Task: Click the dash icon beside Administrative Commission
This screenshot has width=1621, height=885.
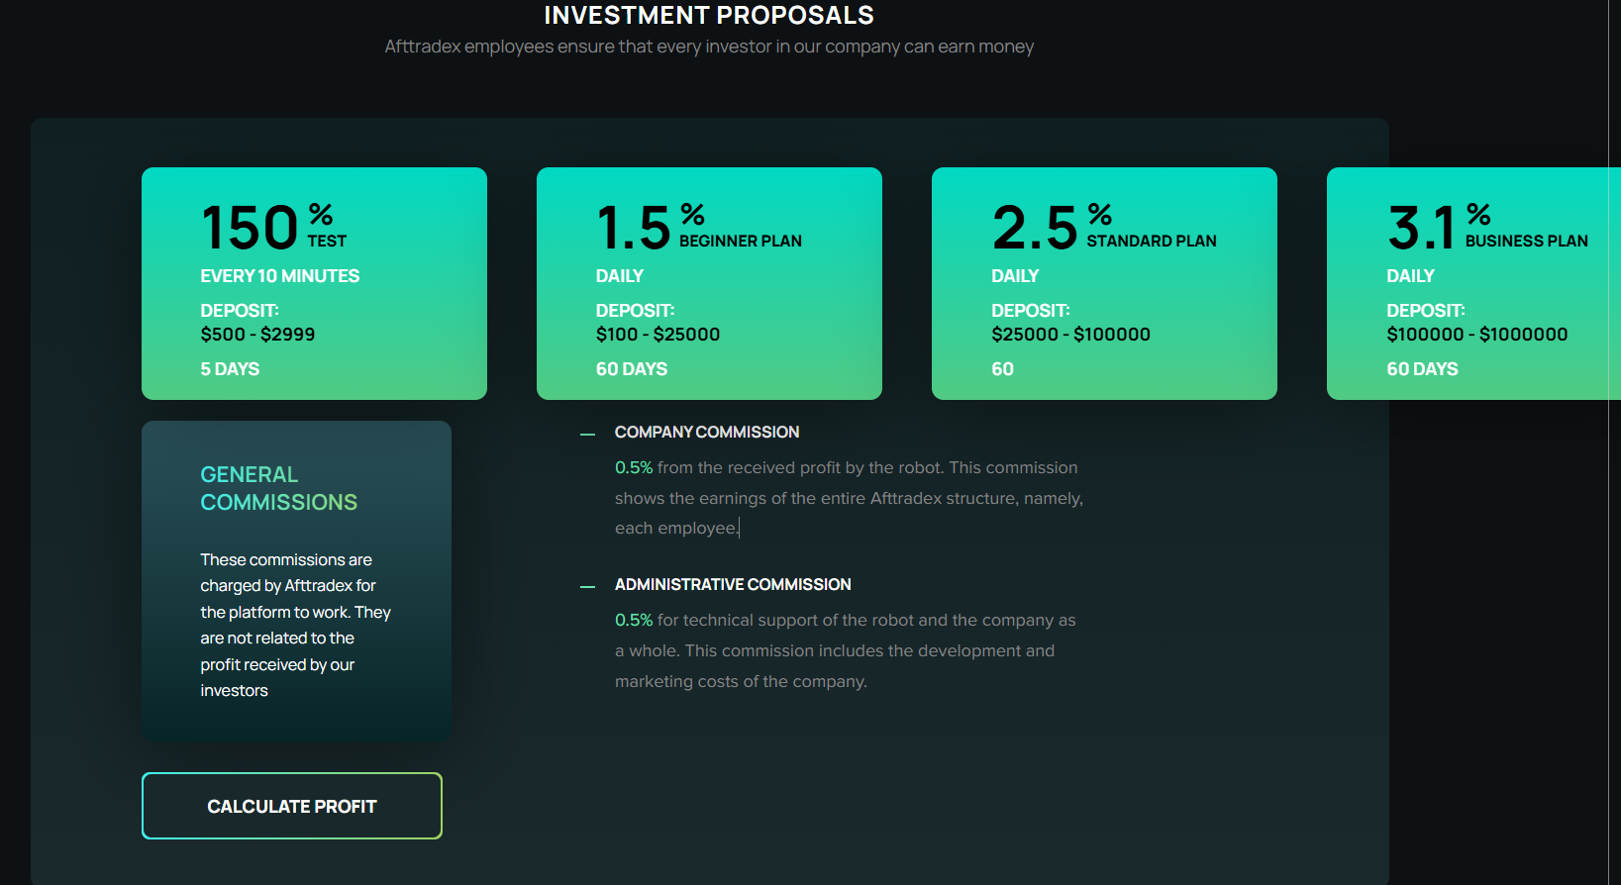Action: 588,586
